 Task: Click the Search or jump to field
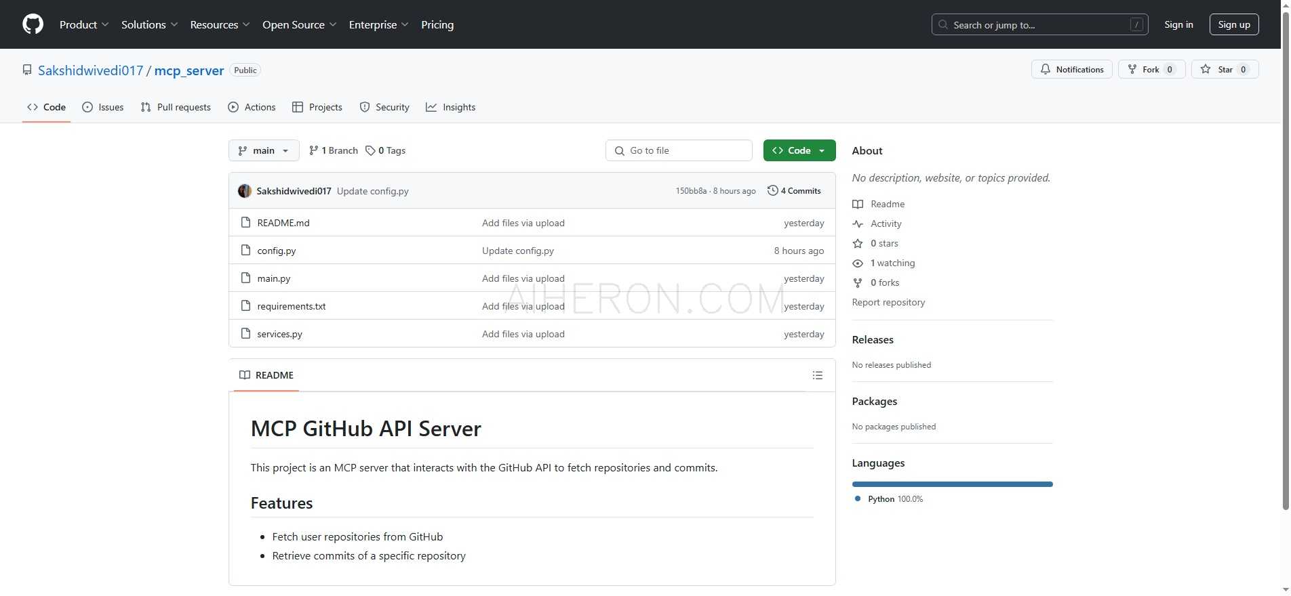tap(1039, 25)
